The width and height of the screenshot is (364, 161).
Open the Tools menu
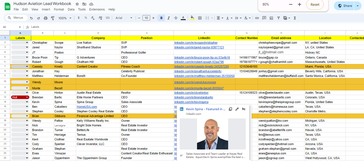[x=82, y=9]
